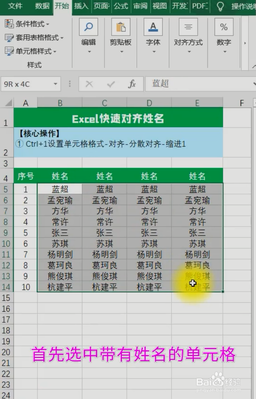The image size is (256, 399).
Task: Click the 对齐方式 alignment icon
Action: tap(188, 27)
